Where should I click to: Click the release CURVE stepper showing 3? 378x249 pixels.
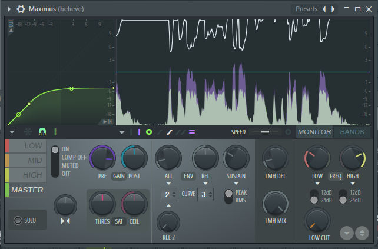coord(205,194)
